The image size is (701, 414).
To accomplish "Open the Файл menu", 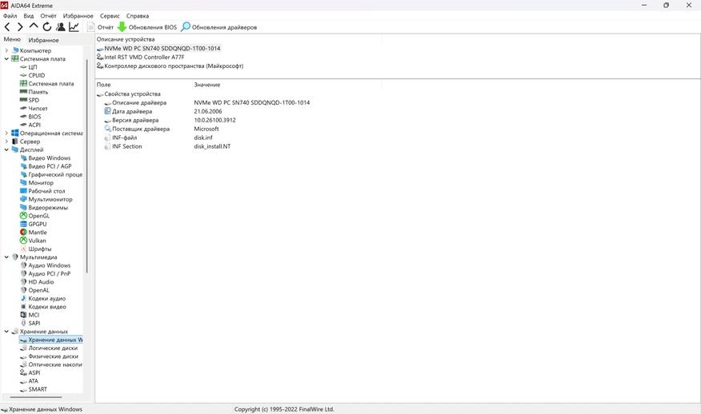I will click(10, 16).
